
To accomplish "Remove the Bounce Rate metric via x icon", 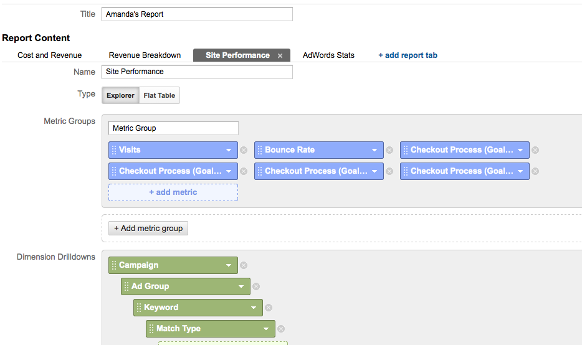I will 389,150.
